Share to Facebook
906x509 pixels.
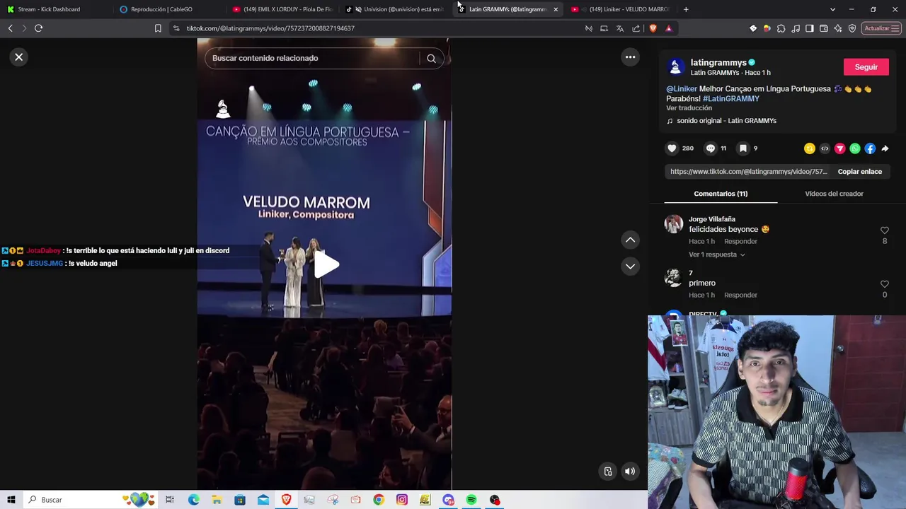[870, 148]
